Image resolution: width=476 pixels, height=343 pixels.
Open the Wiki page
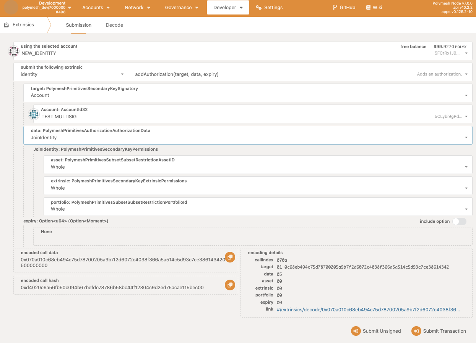tap(374, 7)
